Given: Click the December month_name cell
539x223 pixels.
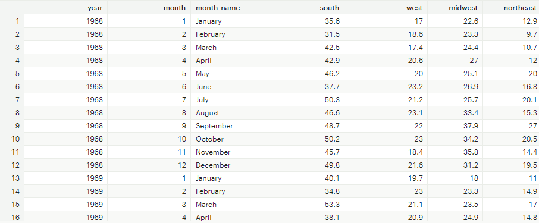Looking at the screenshot, I should (x=225, y=165).
